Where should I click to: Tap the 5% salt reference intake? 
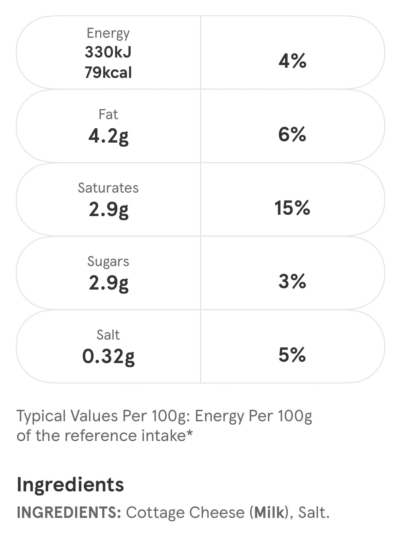tap(292, 355)
